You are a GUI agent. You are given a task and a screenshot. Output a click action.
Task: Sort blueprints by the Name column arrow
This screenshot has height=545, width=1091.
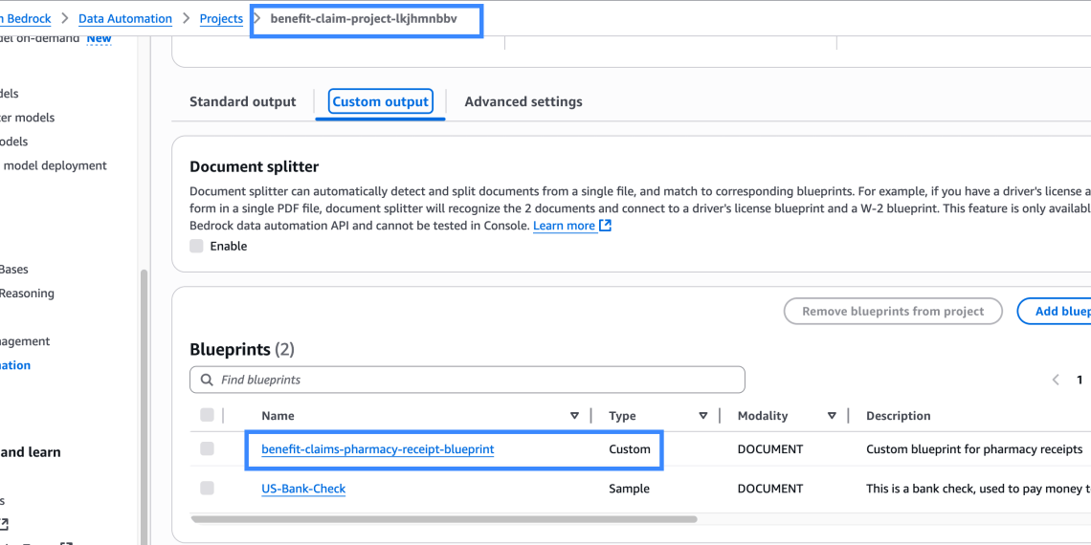(x=574, y=416)
